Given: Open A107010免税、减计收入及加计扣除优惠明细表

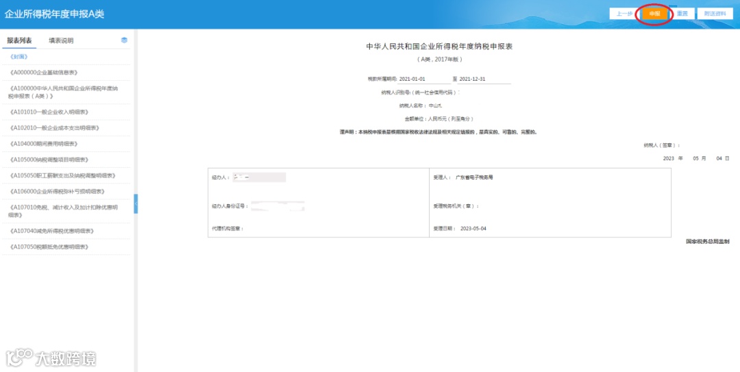Looking at the screenshot, I should (63, 211).
